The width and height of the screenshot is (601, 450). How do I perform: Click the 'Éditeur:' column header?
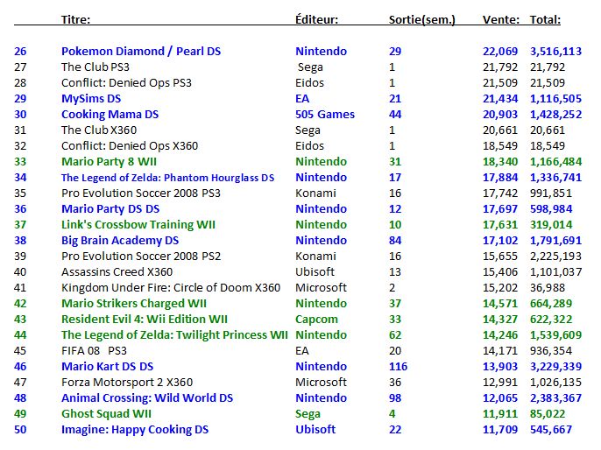(x=316, y=19)
